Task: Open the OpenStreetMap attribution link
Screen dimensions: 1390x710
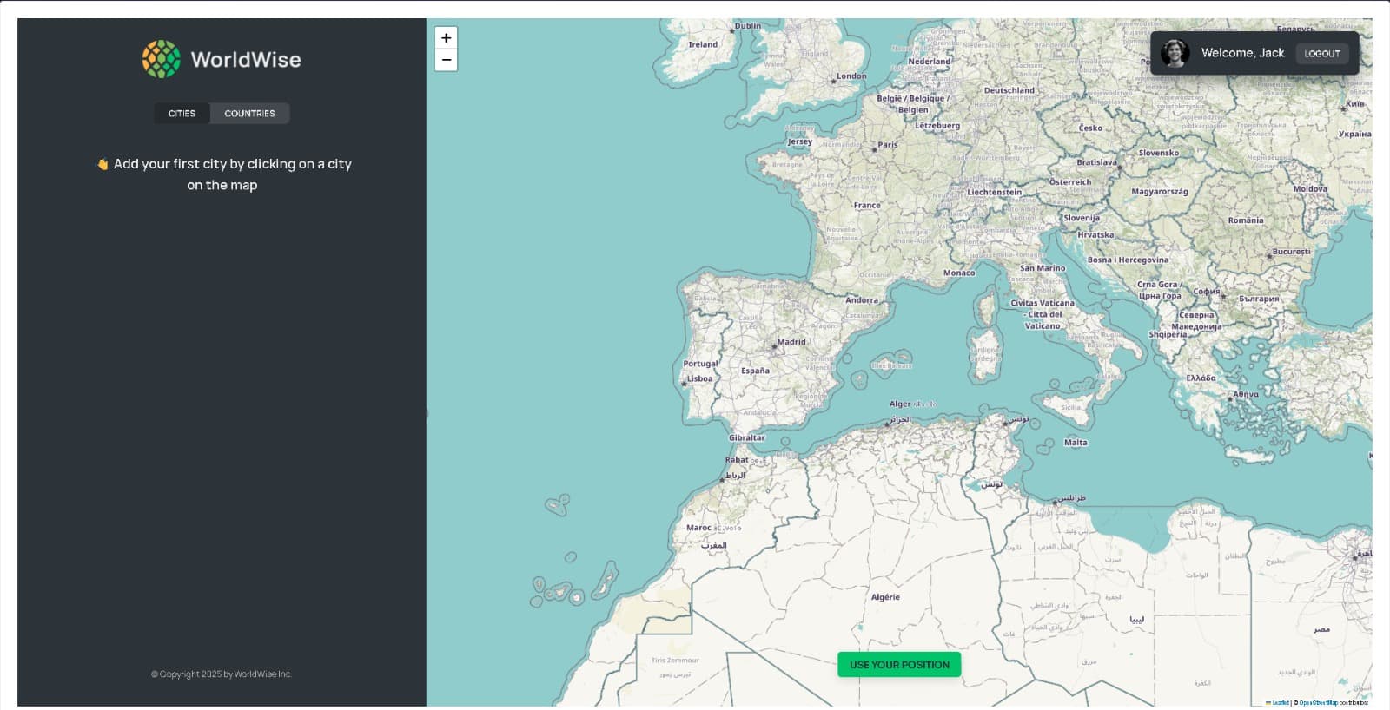Action: pyautogui.click(x=1318, y=703)
